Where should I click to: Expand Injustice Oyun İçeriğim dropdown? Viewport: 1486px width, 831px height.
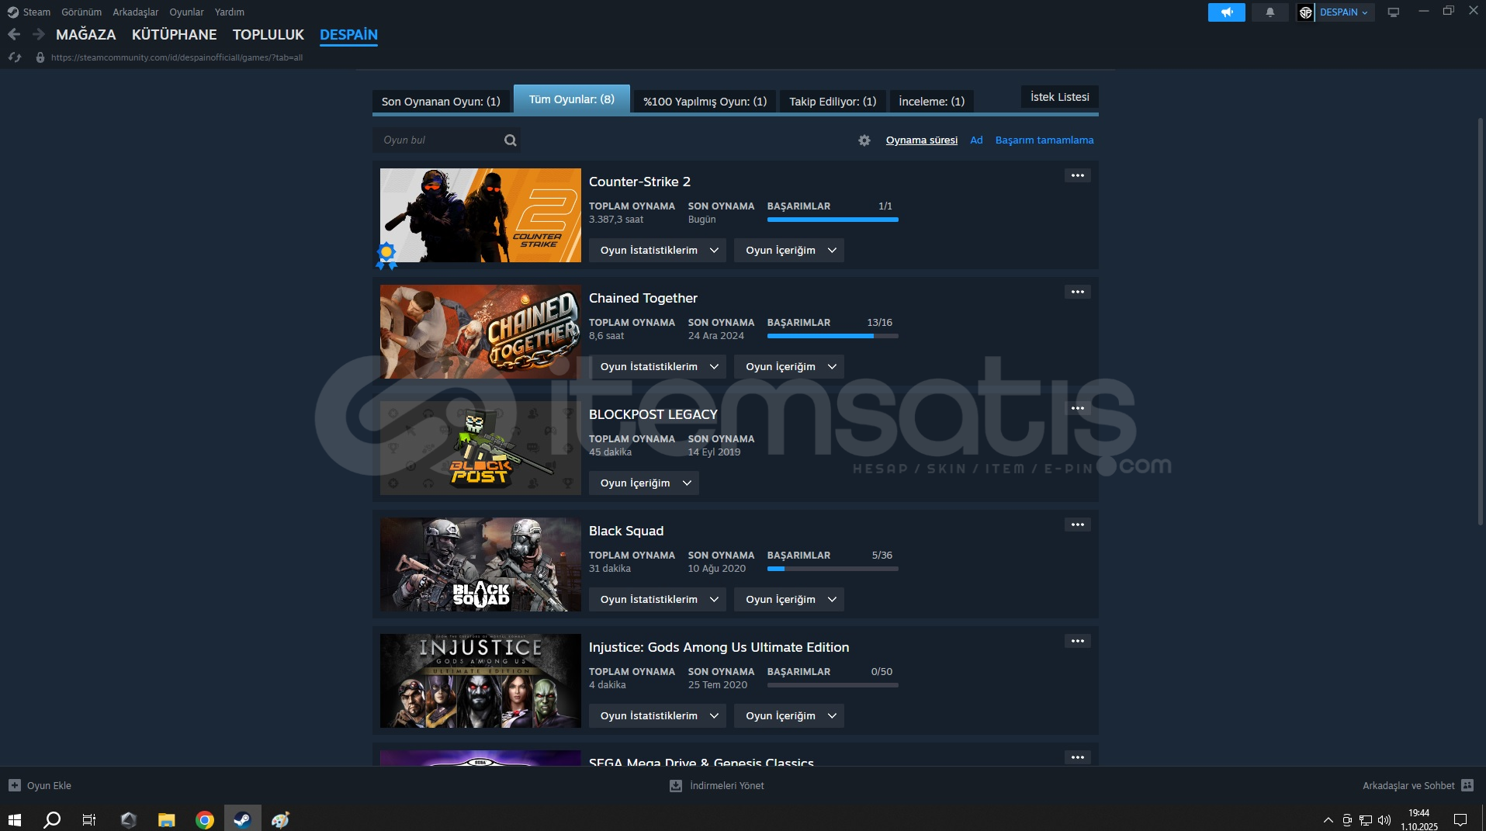(x=789, y=715)
